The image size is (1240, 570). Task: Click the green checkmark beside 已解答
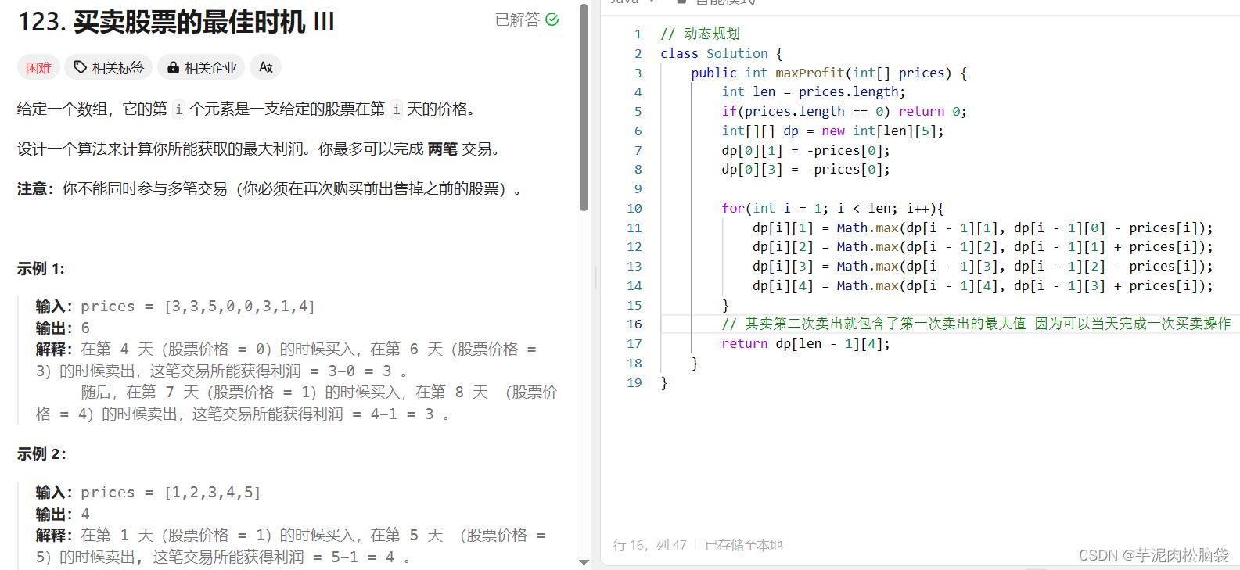pos(552,20)
